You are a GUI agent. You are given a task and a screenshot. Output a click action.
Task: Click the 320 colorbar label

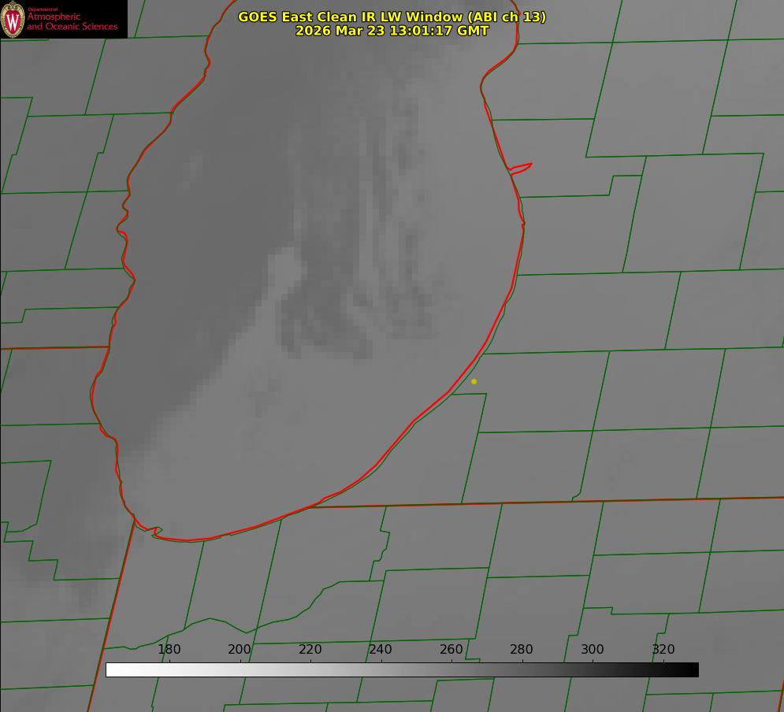pos(663,650)
